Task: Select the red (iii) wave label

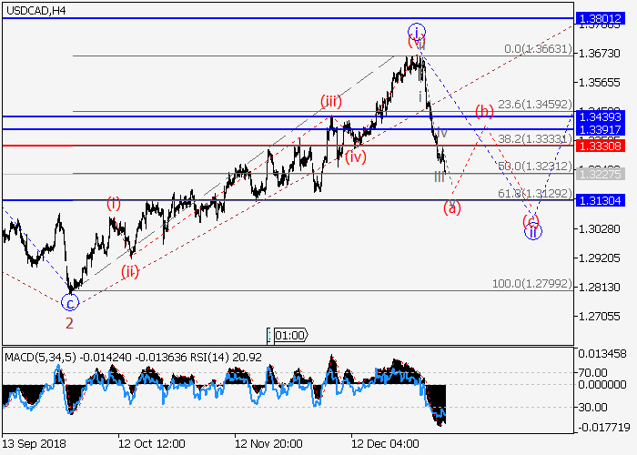Action: (331, 101)
